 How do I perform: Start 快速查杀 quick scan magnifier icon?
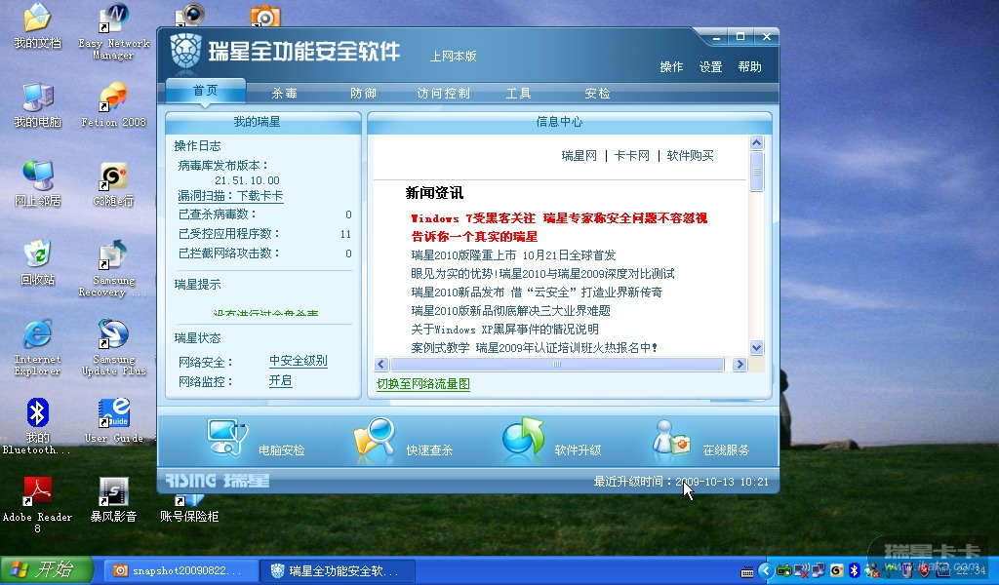click(x=374, y=439)
